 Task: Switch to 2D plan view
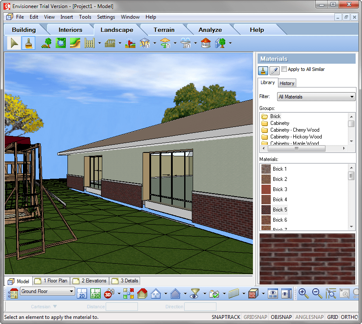[82, 293]
